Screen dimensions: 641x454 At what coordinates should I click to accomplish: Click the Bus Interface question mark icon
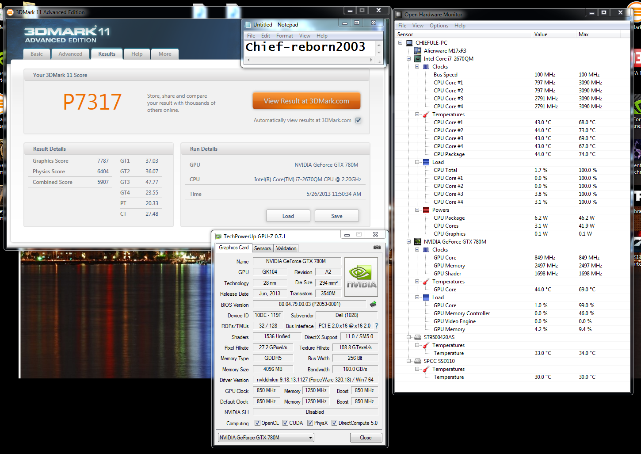click(x=377, y=326)
